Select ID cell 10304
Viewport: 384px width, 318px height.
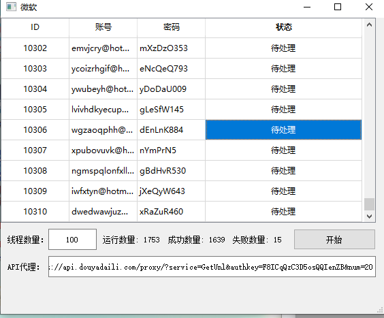(x=35, y=89)
